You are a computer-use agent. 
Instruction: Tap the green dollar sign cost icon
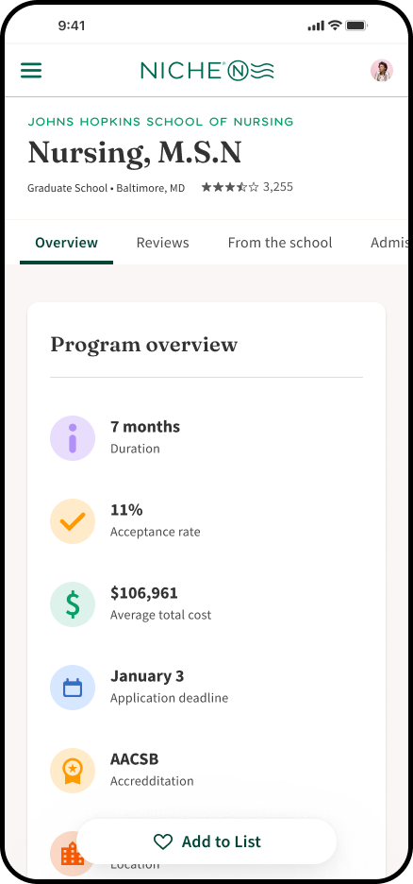pyautogui.click(x=73, y=604)
